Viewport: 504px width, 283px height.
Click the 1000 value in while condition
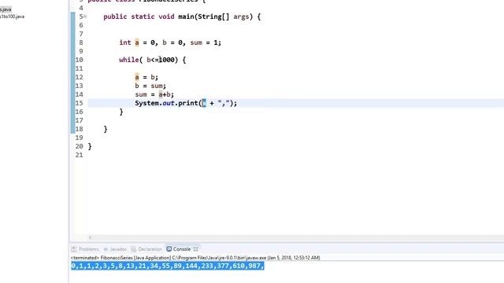(166, 60)
